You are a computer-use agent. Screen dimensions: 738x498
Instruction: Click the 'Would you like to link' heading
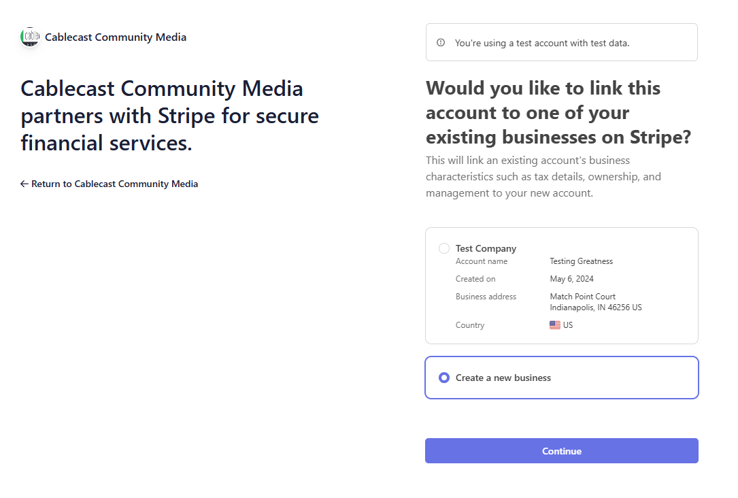point(558,112)
